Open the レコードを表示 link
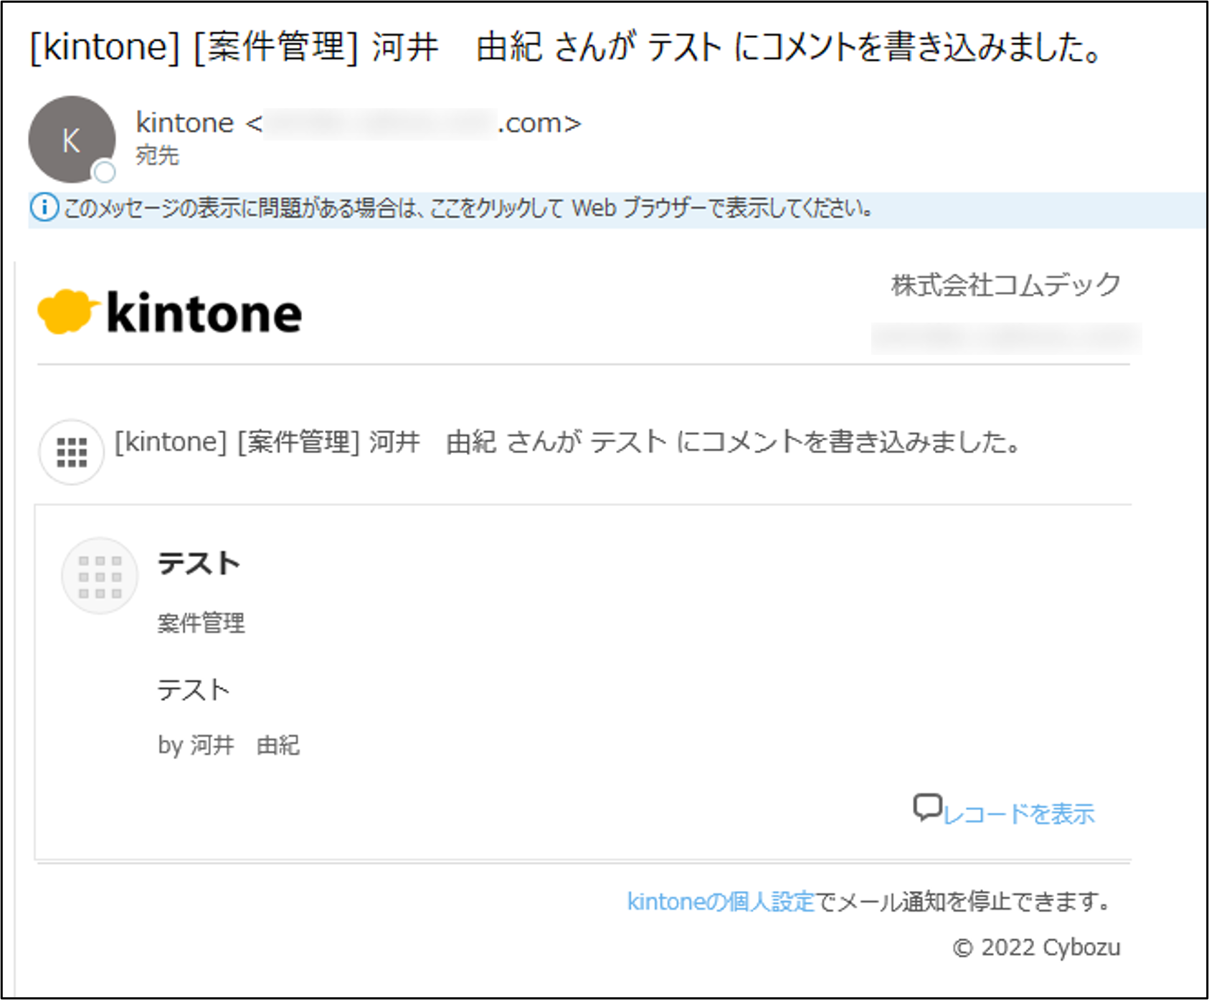 (1019, 814)
